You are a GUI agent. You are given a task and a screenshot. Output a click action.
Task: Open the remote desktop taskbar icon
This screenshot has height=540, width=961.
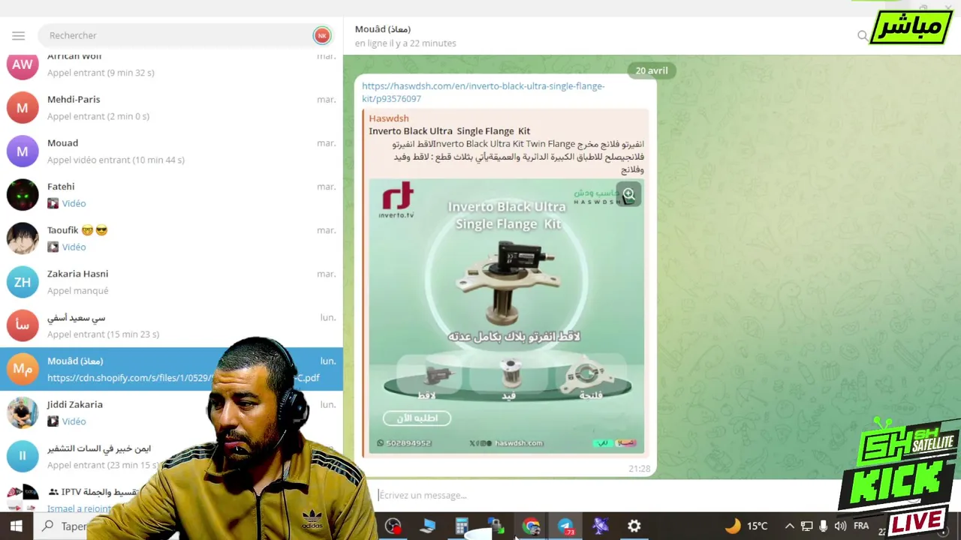click(x=427, y=526)
